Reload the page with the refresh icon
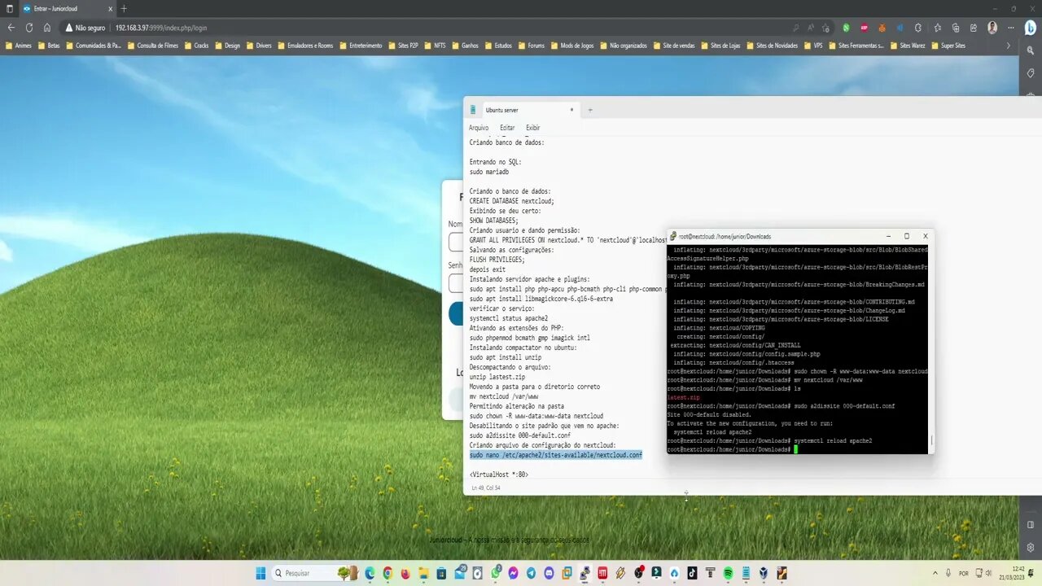 pos(29,27)
